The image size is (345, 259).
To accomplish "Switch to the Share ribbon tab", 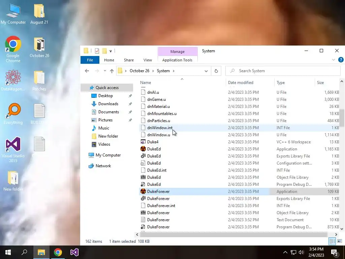I will coord(129,60).
